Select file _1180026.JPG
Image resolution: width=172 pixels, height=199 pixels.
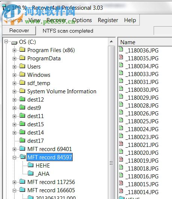[x=142, y=114]
